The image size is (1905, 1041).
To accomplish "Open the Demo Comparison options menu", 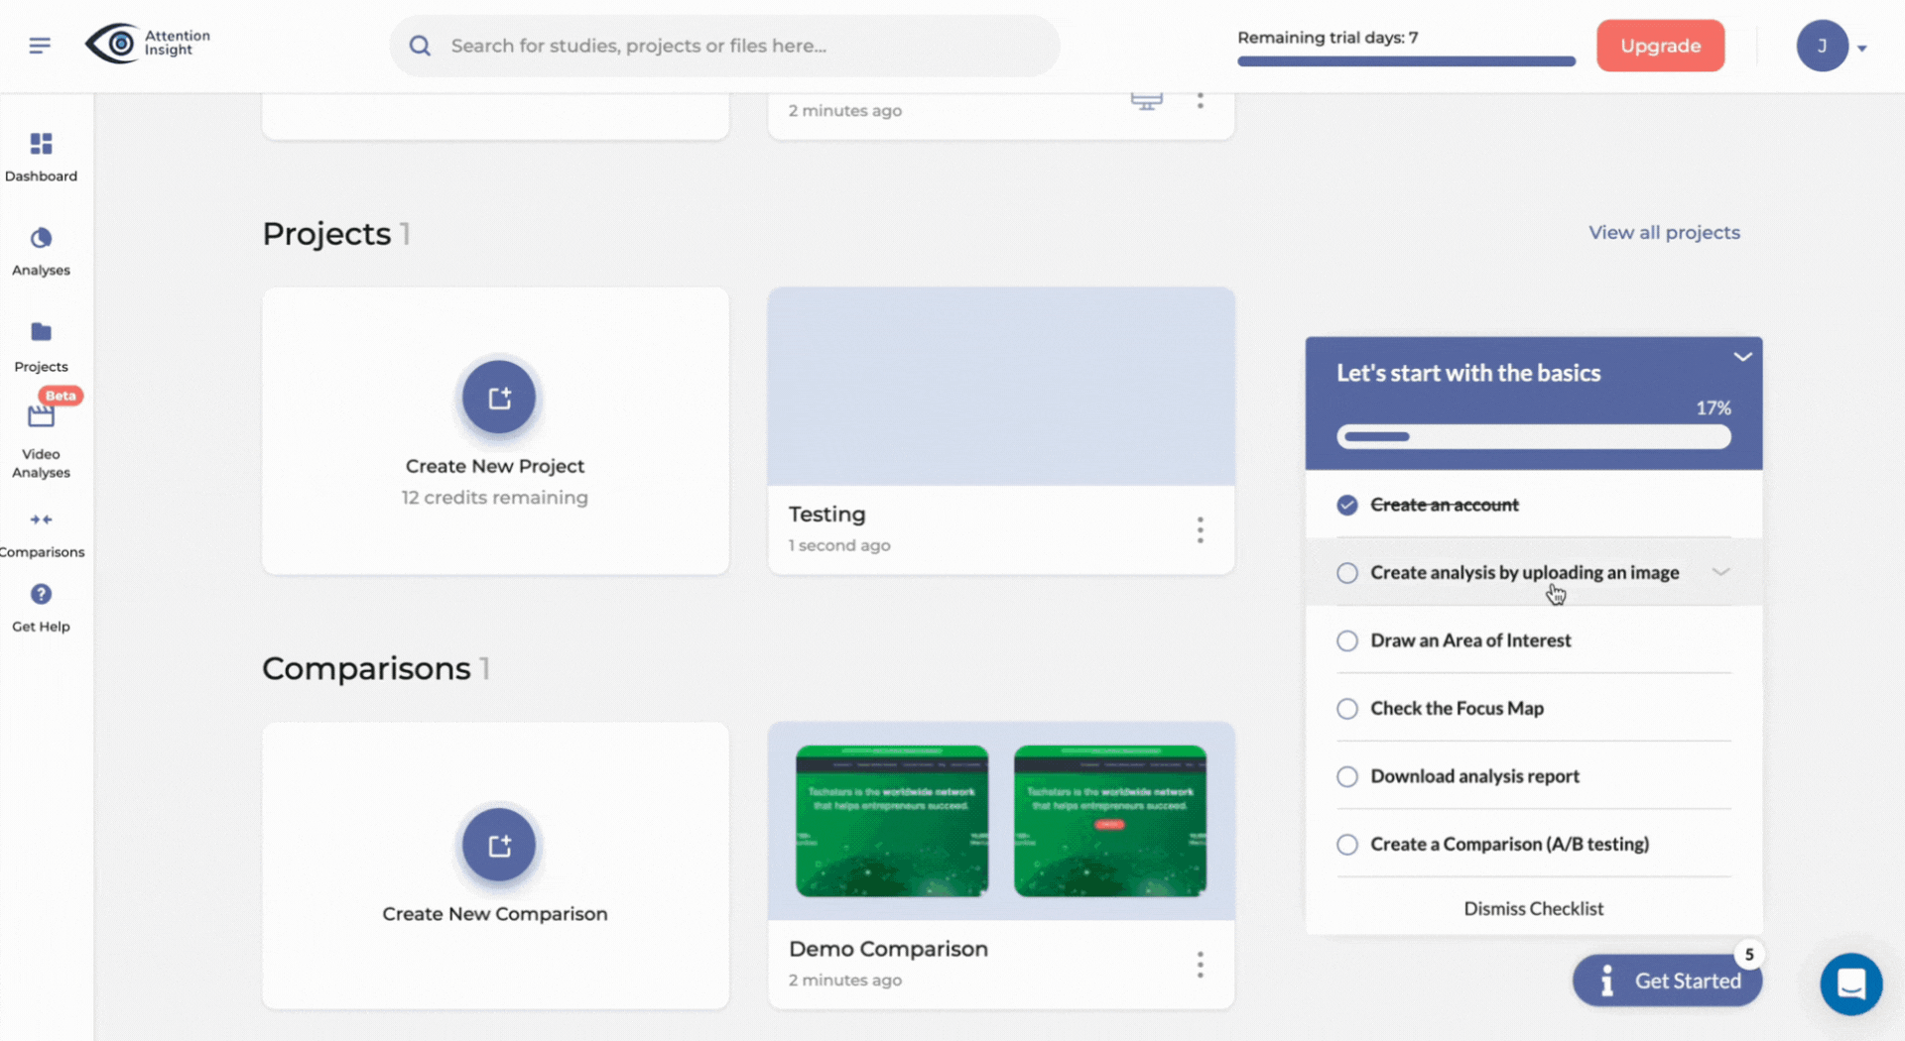I will click(1201, 965).
